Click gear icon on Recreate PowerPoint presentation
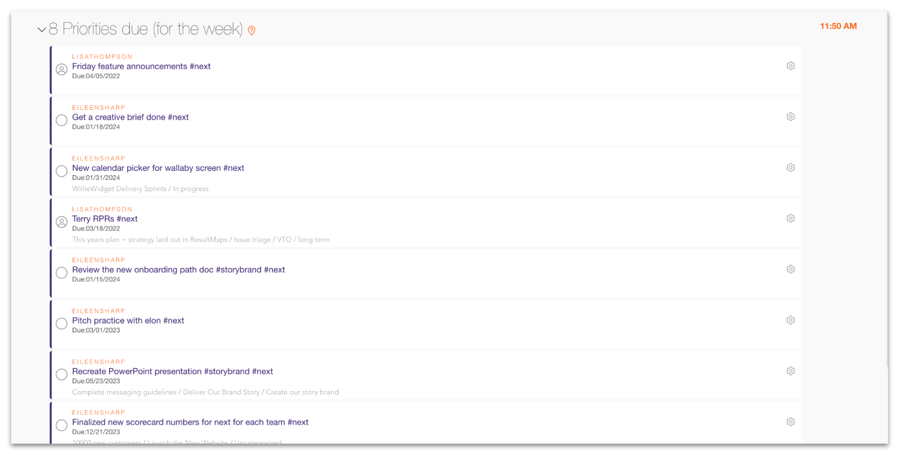Image resolution: width=898 pixels, height=456 pixels. point(790,371)
